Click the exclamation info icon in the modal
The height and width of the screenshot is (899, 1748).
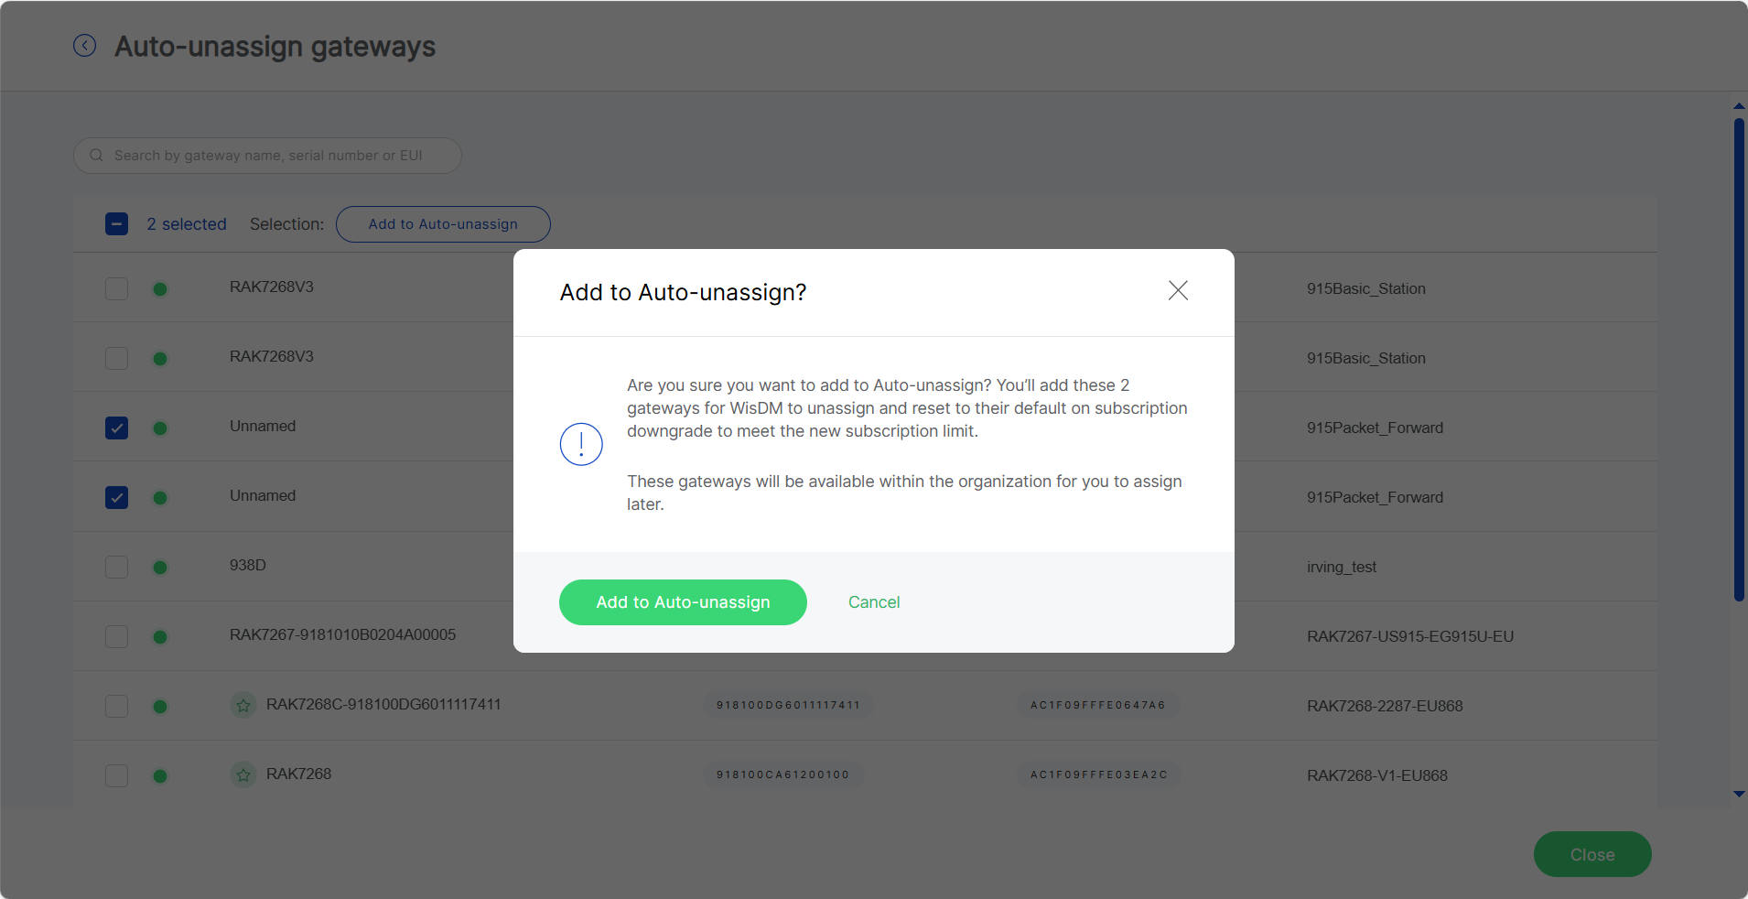(580, 444)
